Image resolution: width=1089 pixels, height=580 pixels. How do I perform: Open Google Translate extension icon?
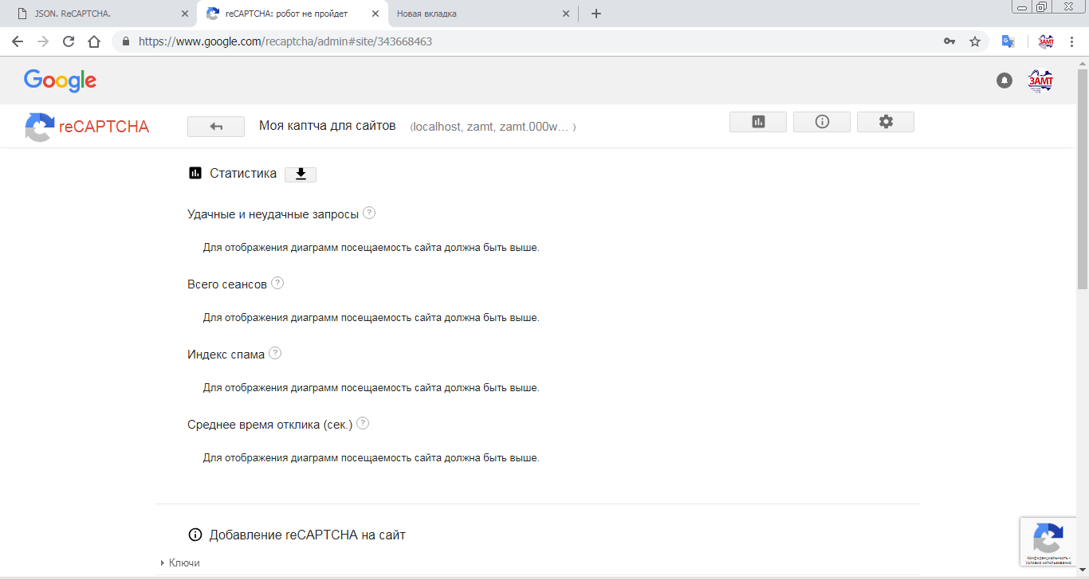point(1008,41)
